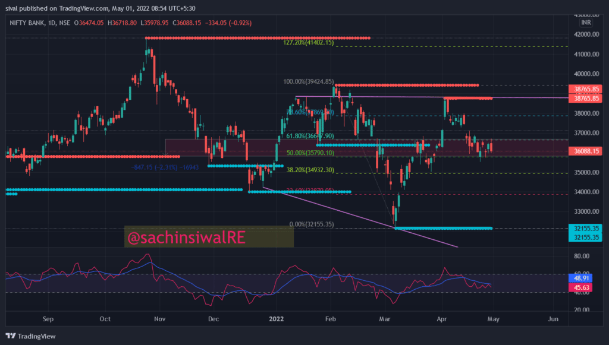Click the blue 48.91 indicator value tag
This screenshot has width=609, height=345.
(x=580, y=278)
